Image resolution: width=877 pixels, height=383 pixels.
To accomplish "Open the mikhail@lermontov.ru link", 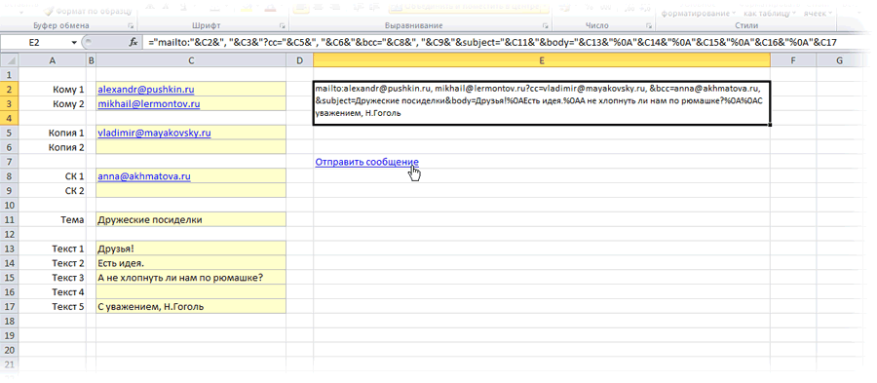I will 149,103.
